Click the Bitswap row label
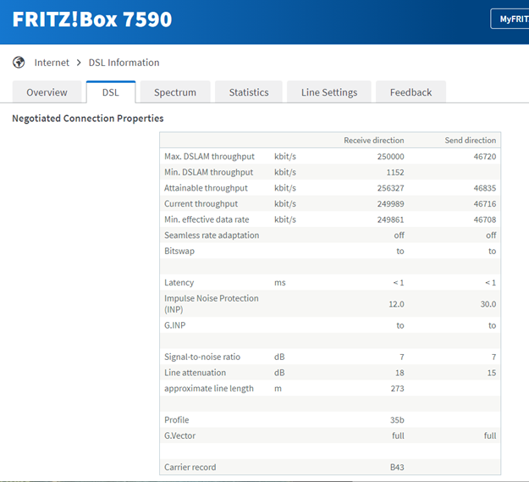This screenshot has height=482, width=529. 179,251
